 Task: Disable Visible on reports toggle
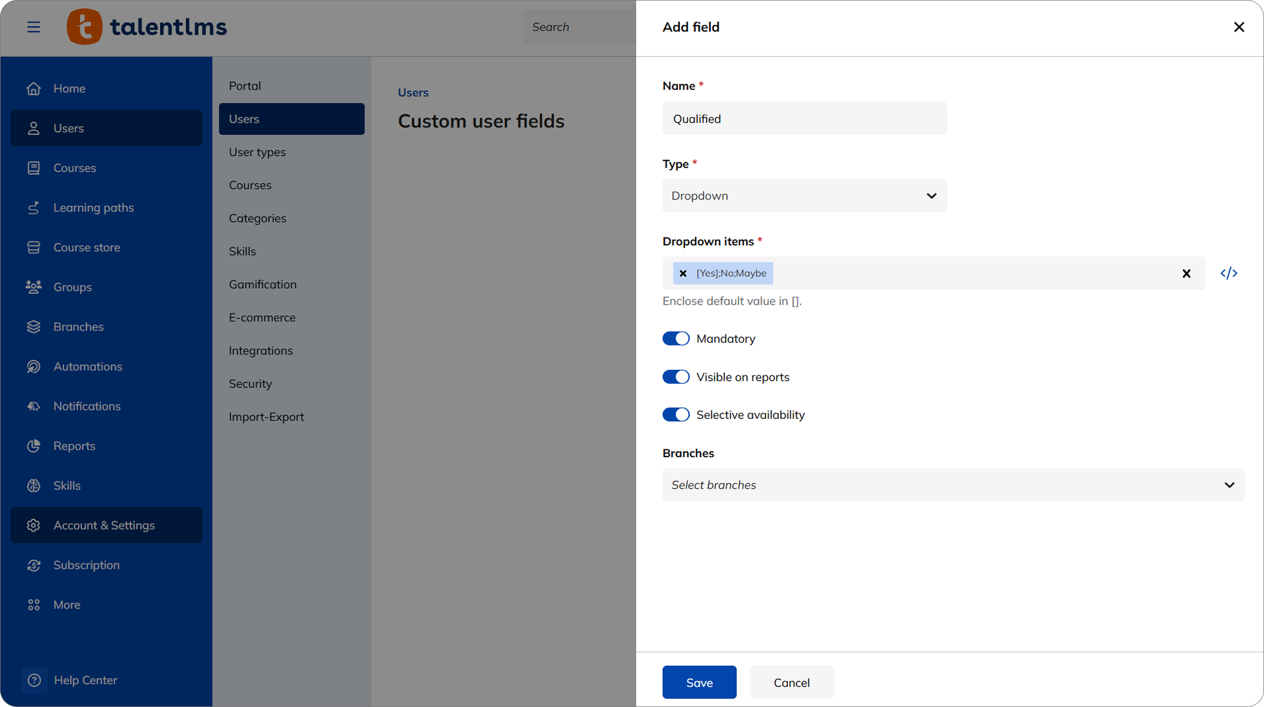pyautogui.click(x=676, y=377)
